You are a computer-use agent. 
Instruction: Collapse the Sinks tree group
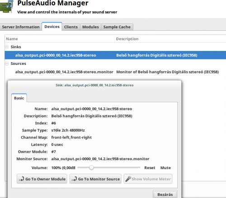pos(7,47)
